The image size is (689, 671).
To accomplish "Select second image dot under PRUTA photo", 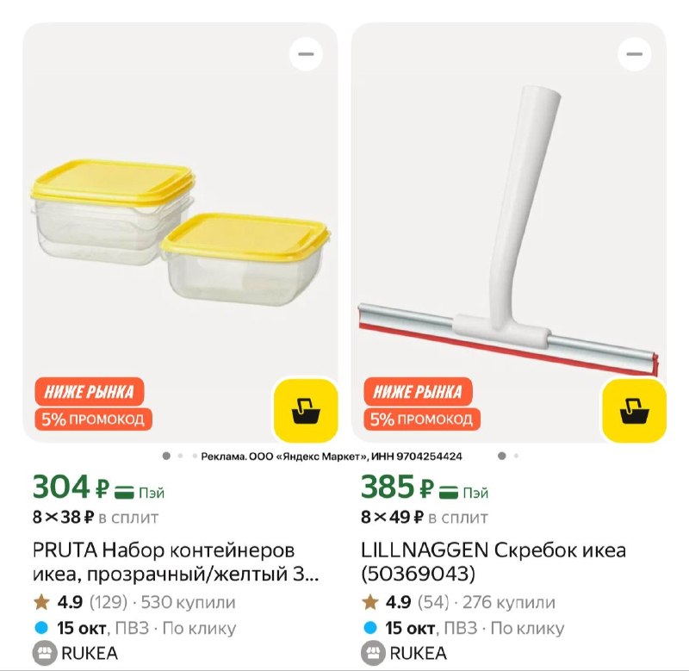I will pyautogui.click(x=180, y=457).
